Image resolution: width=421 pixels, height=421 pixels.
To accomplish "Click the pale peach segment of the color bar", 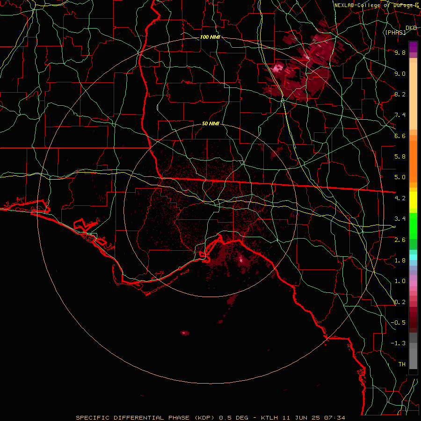I will click(x=413, y=96).
